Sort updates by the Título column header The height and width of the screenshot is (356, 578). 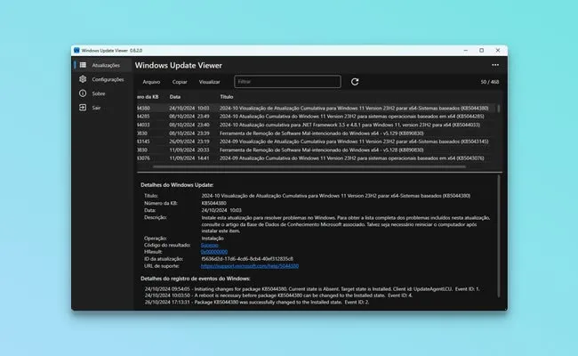click(227, 96)
